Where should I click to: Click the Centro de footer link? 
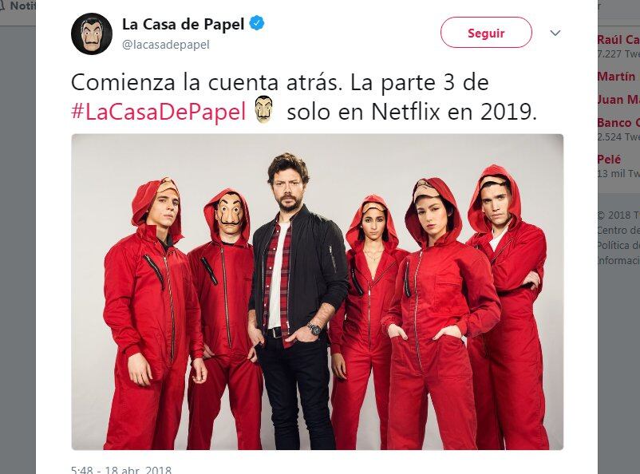618,231
